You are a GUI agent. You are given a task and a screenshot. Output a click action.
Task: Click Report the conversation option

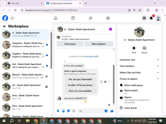139,100
